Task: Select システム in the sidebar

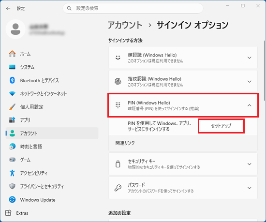Action: tap(52, 67)
